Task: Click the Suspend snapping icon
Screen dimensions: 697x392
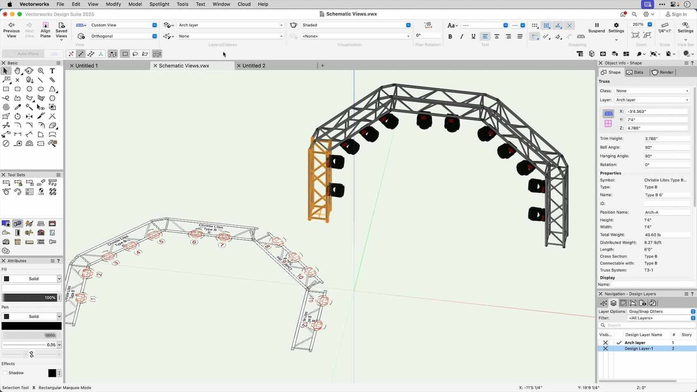Action: pyautogui.click(x=597, y=25)
